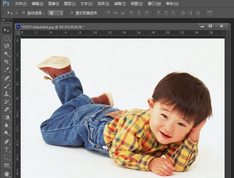Screen dimensions: 234x178
Task: Maximize the document window
Action: coord(211,26)
